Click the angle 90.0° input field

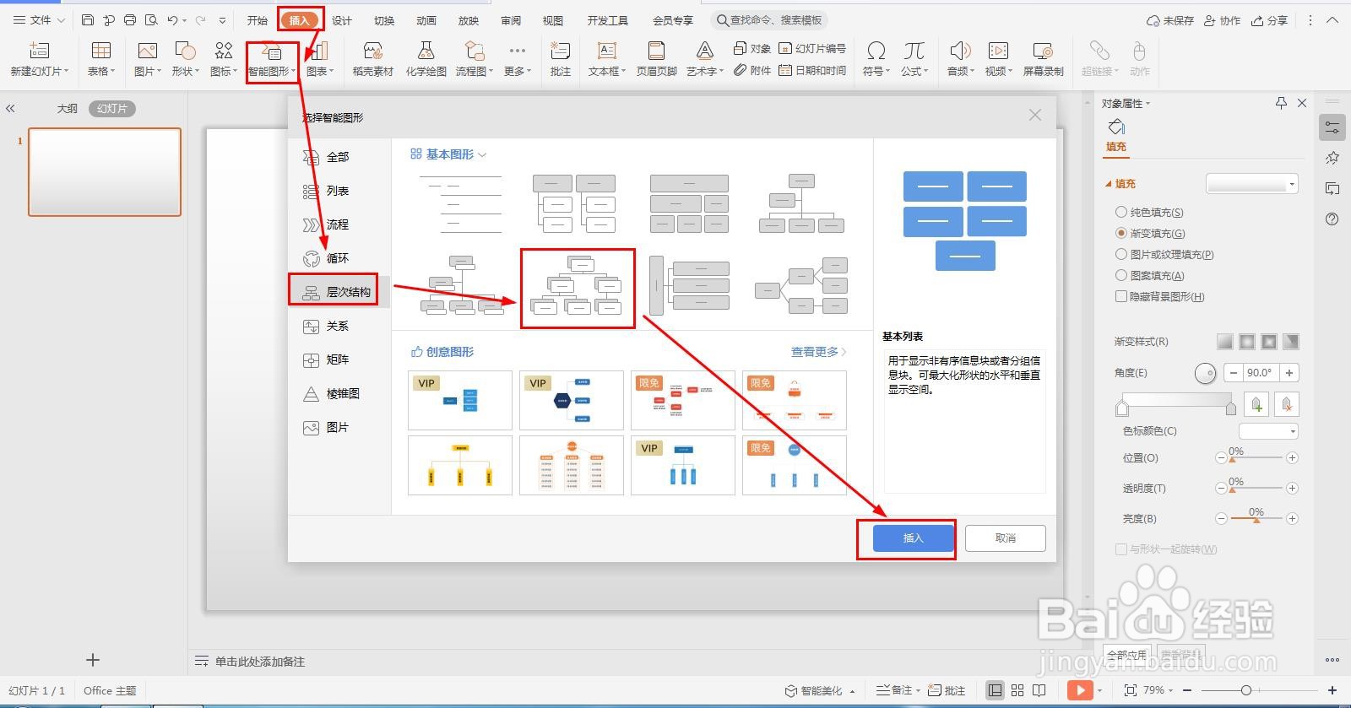coord(1259,373)
